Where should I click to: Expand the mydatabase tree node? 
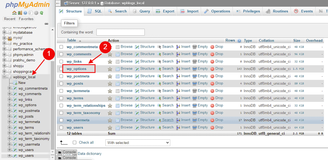coord(4,32)
